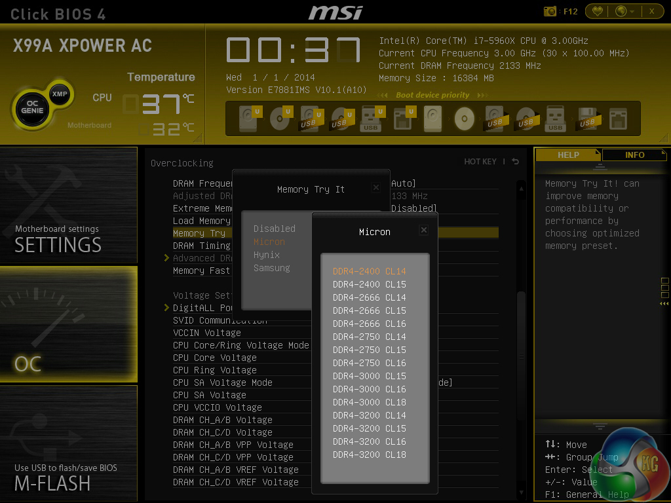This screenshot has width=671, height=503.
Task: Switch to the HELP tab
Action: [x=568, y=155]
